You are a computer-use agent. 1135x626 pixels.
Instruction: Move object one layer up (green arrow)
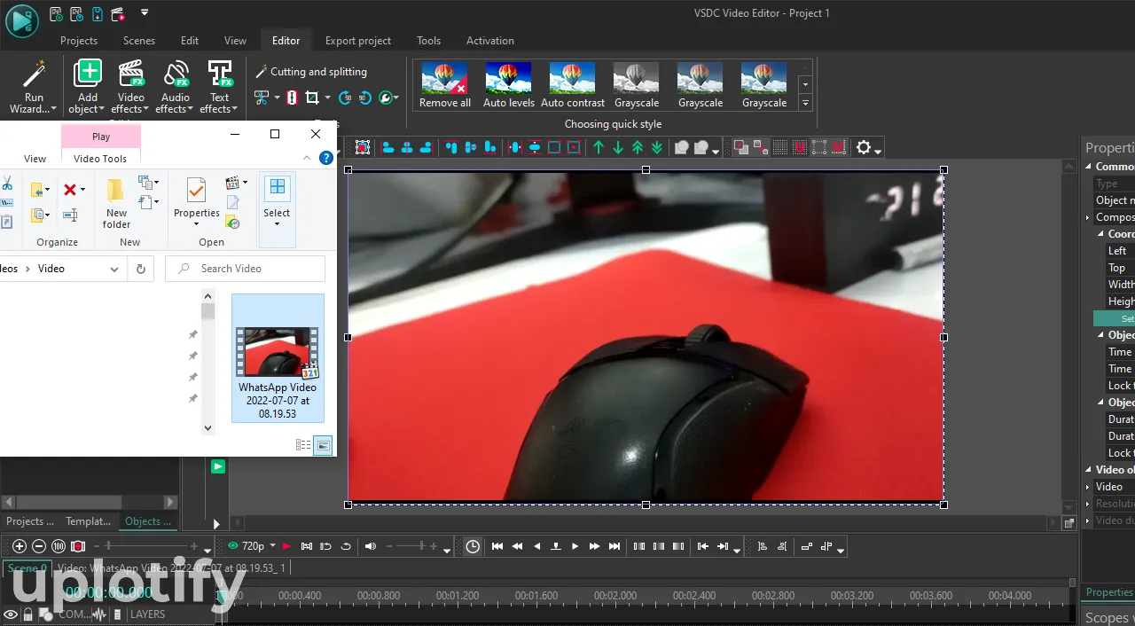[x=599, y=147]
